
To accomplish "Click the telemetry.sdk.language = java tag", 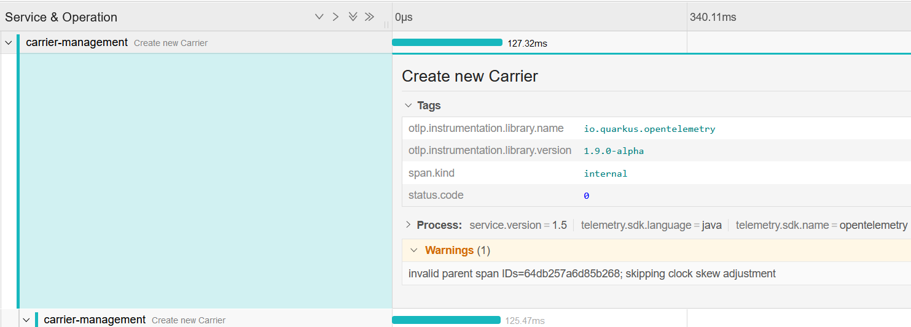I will [x=651, y=225].
